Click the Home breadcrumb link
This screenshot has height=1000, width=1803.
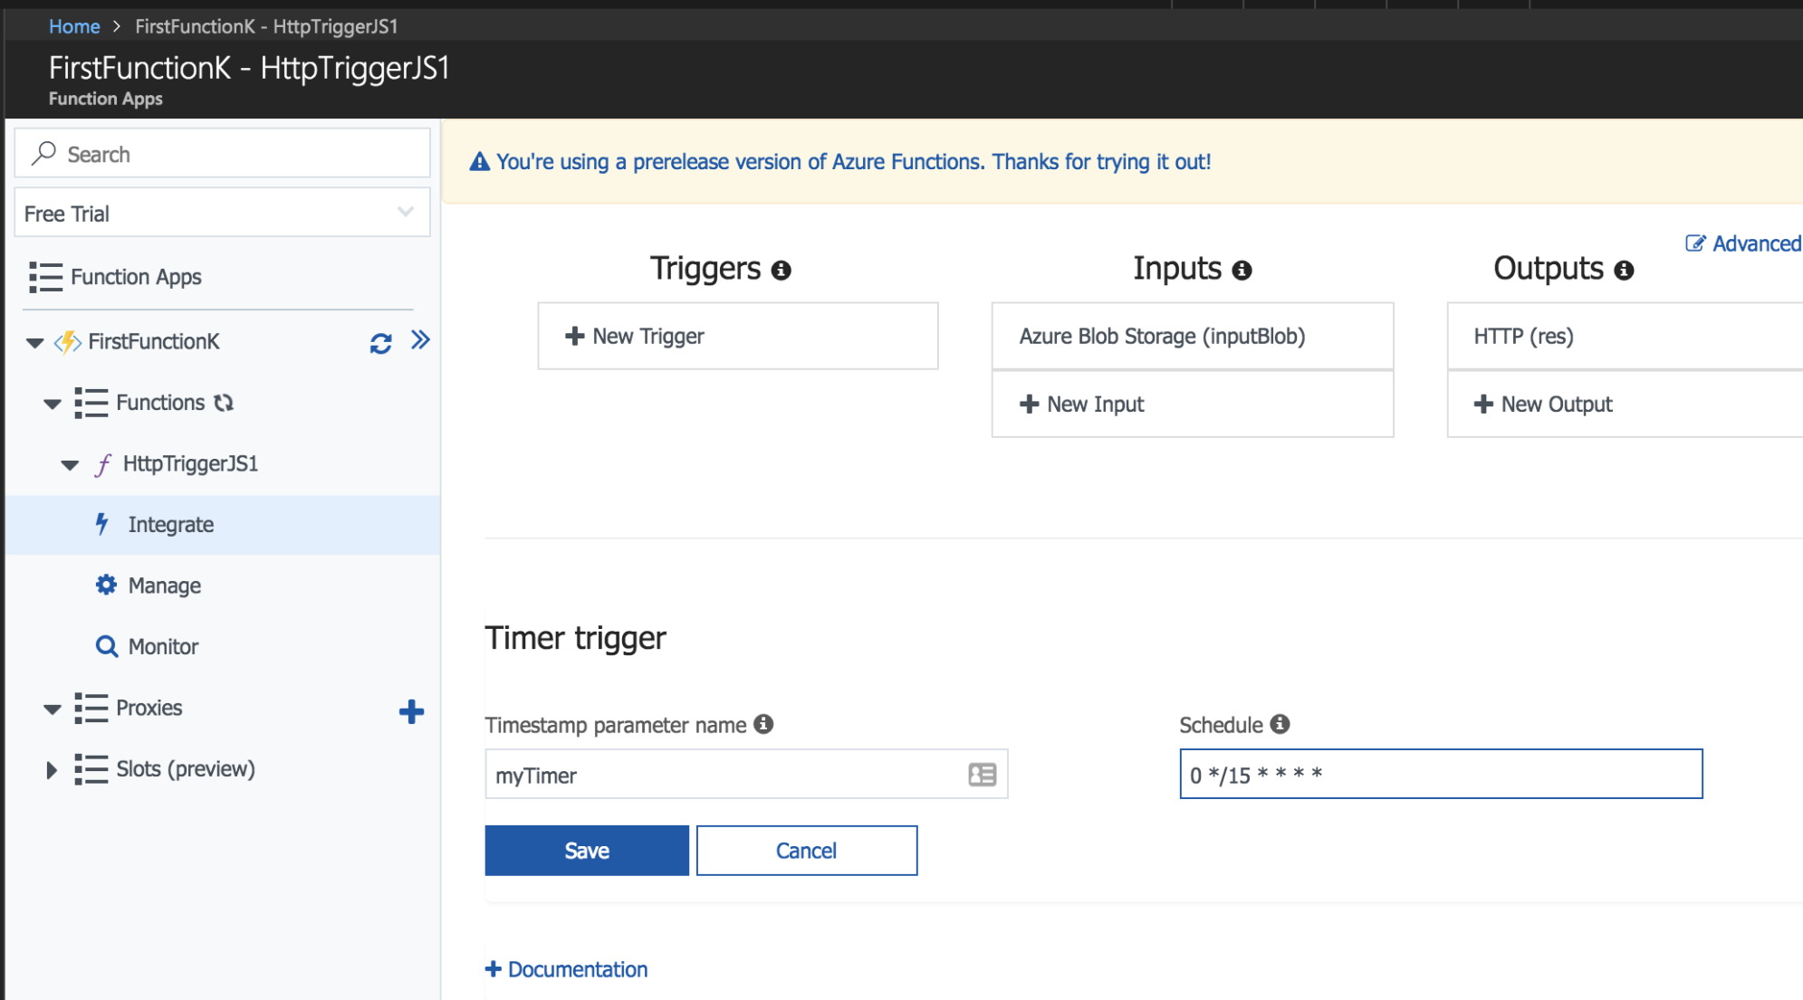pyautogui.click(x=74, y=26)
